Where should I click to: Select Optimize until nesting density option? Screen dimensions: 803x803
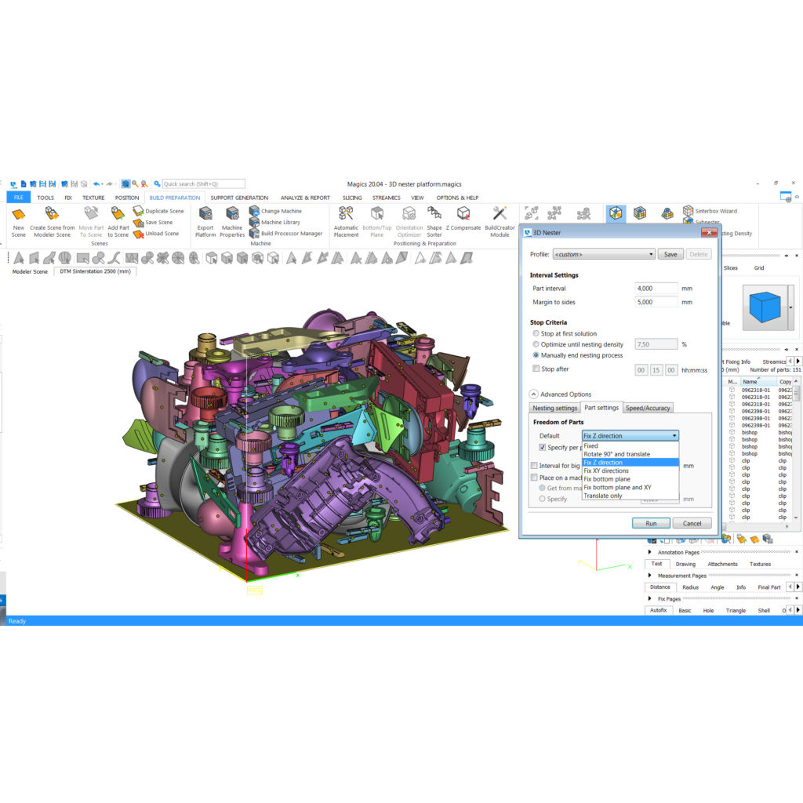[x=536, y=344]
